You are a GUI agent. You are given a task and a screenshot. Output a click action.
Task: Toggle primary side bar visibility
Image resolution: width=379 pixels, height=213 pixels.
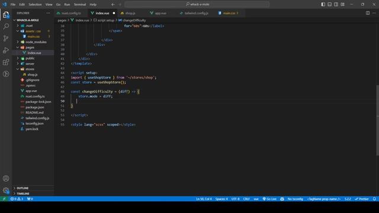coord(323,4)
